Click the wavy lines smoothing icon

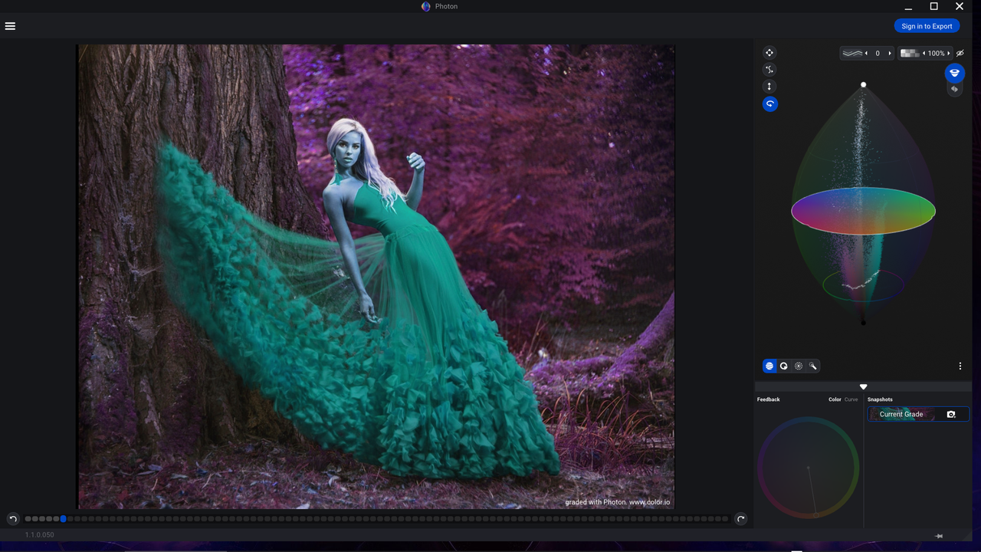(851, 54)
